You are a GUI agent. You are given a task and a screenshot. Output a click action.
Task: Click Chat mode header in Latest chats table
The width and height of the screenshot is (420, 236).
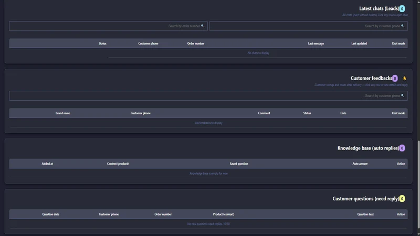tap(398, 44)
